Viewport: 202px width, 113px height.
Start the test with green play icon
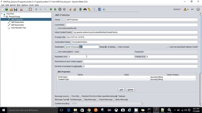click(x=51, y=9)
